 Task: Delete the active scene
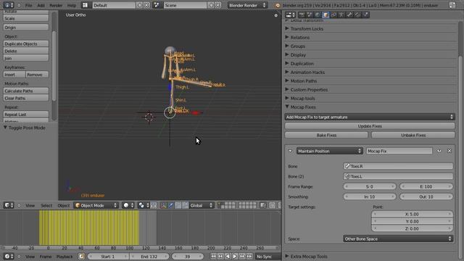(218, 5)
